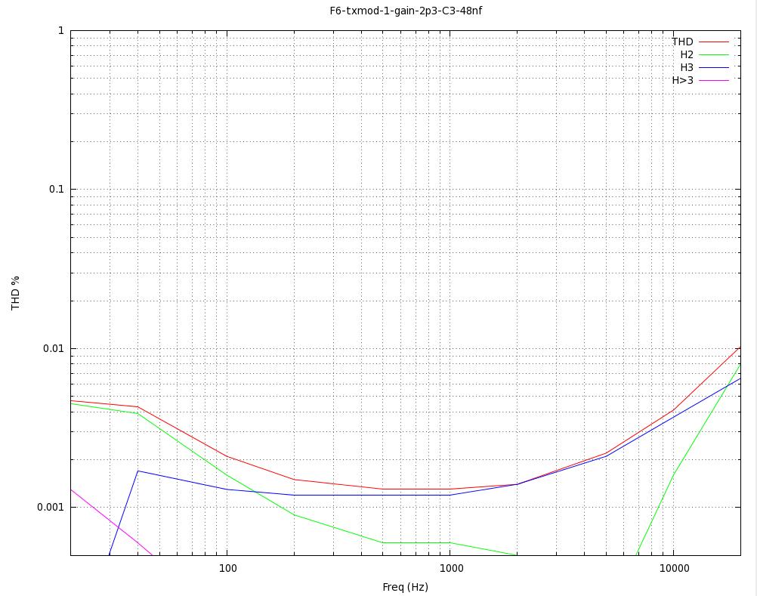Click the y-axis tick label 1
The height and width of the screenshot is (596, 757).
point(61,30)
